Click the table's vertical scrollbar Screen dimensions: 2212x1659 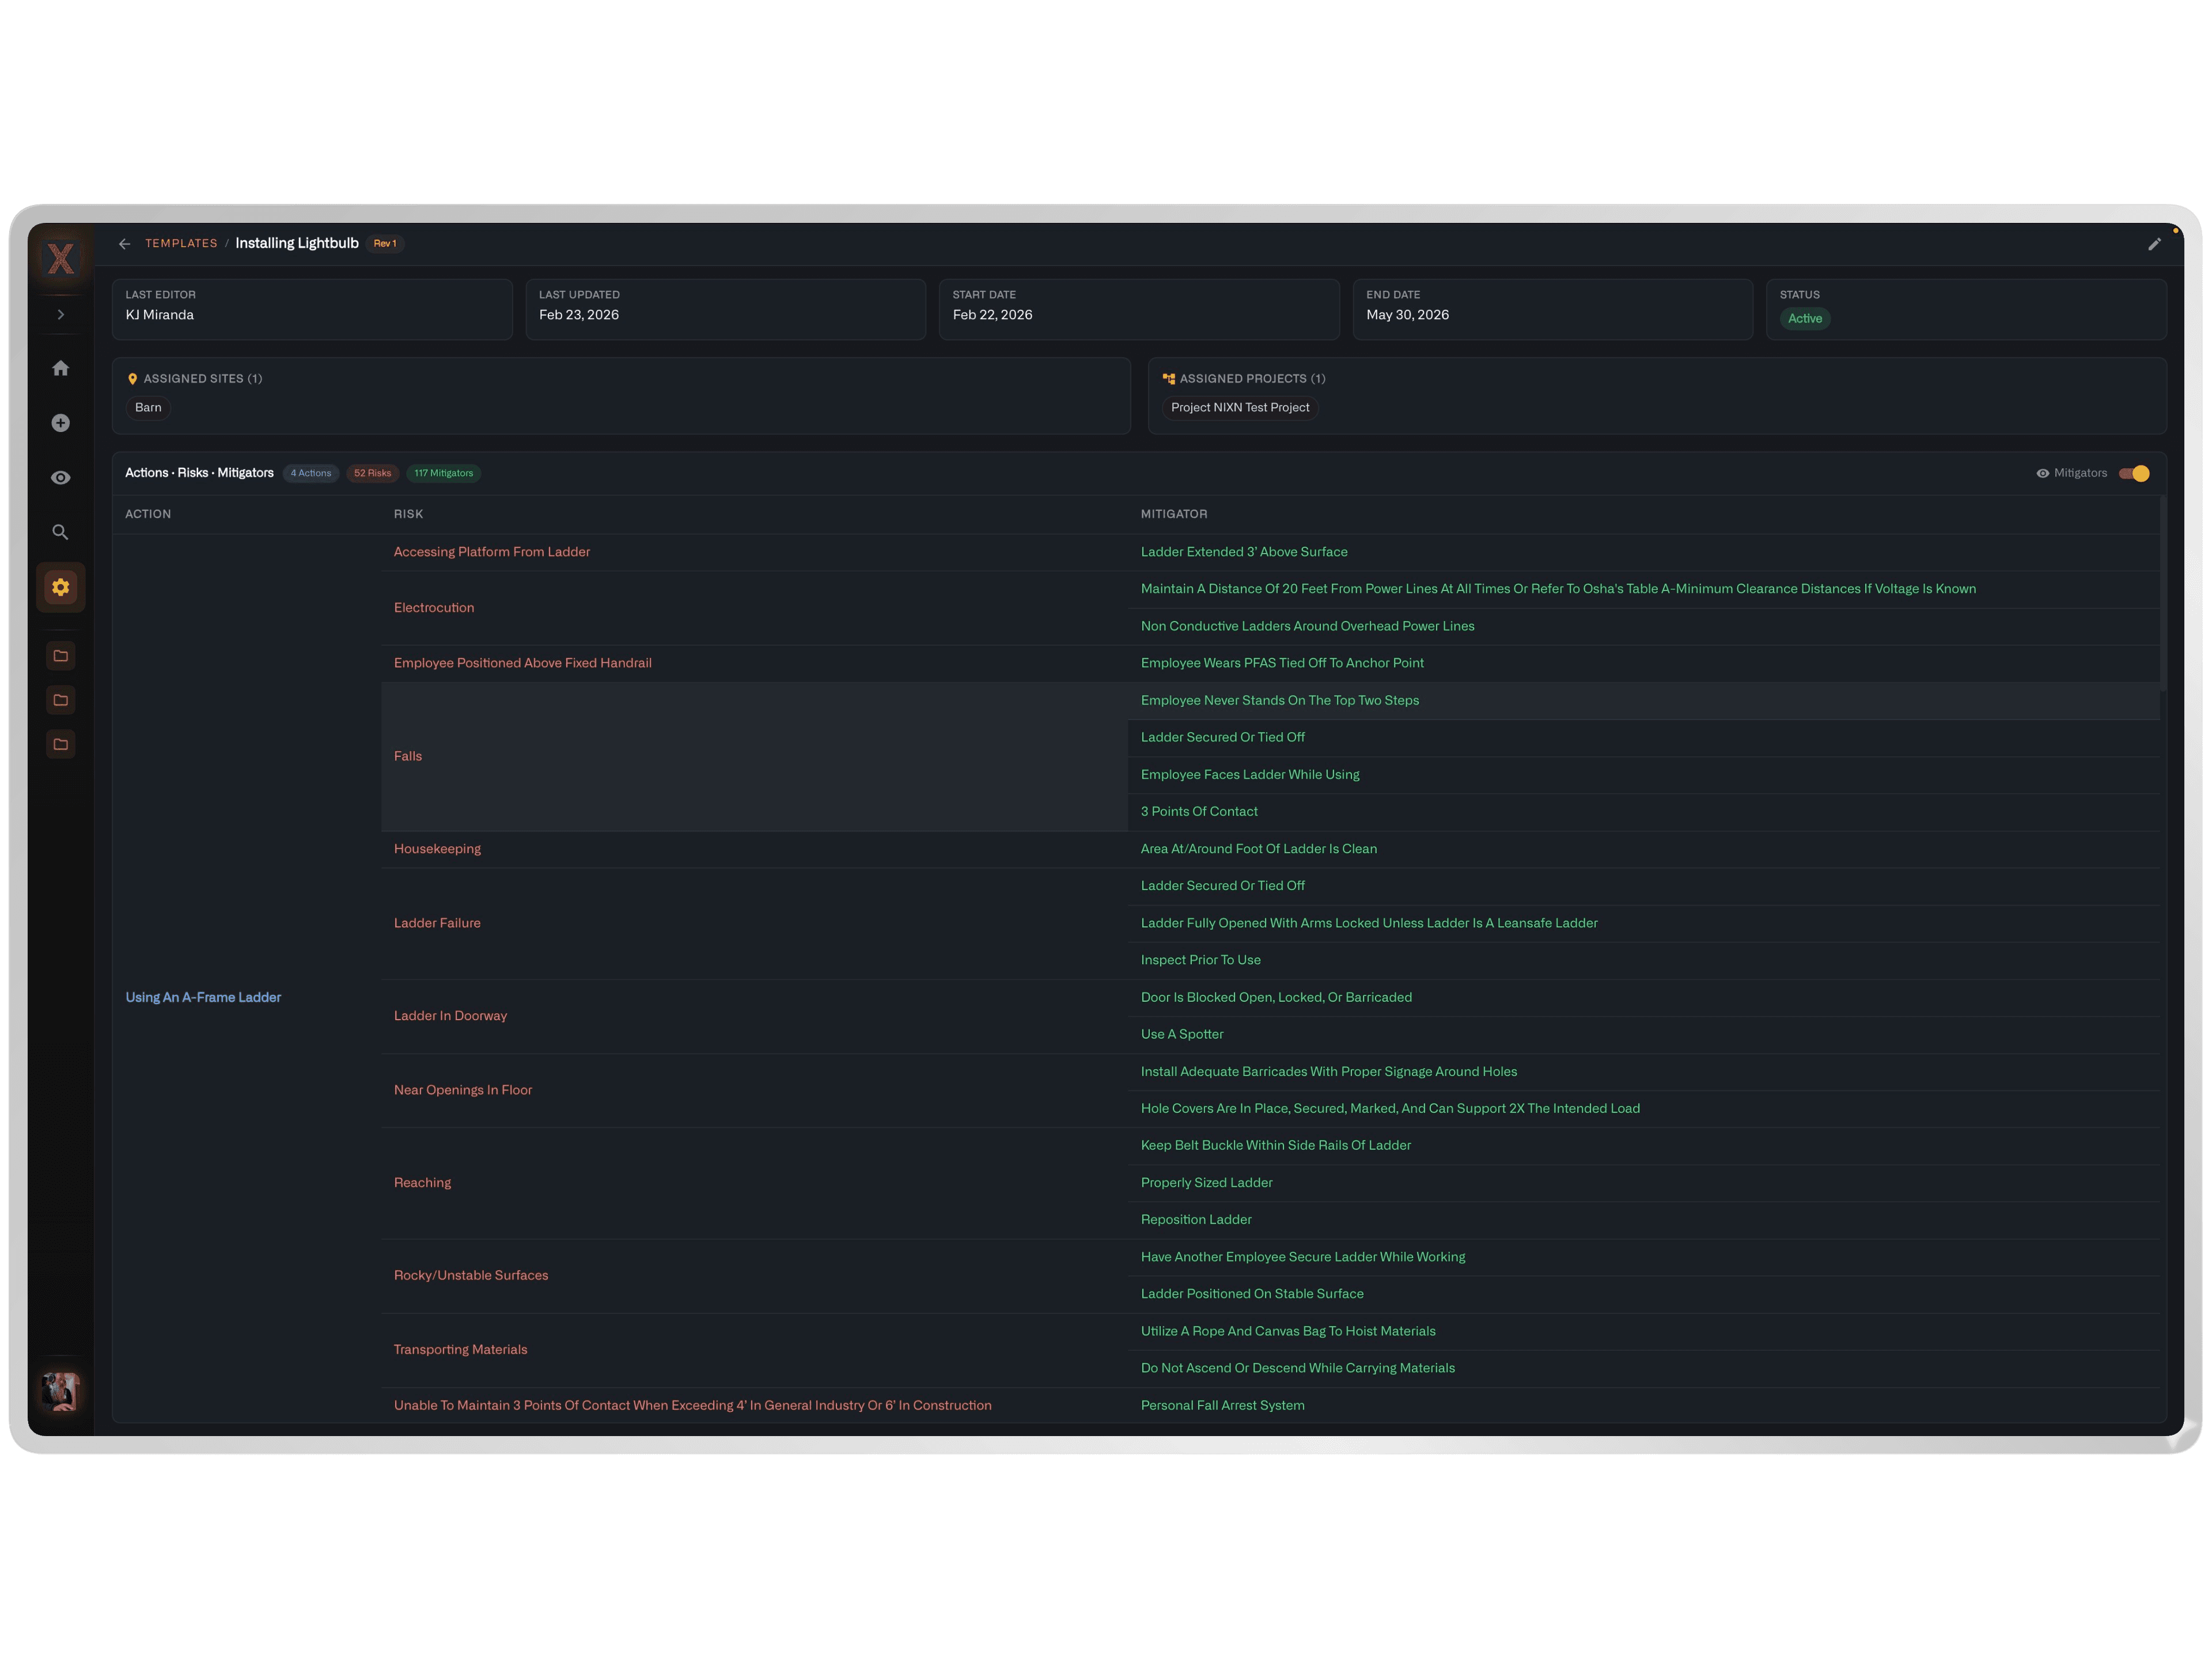pos(2163,593)
